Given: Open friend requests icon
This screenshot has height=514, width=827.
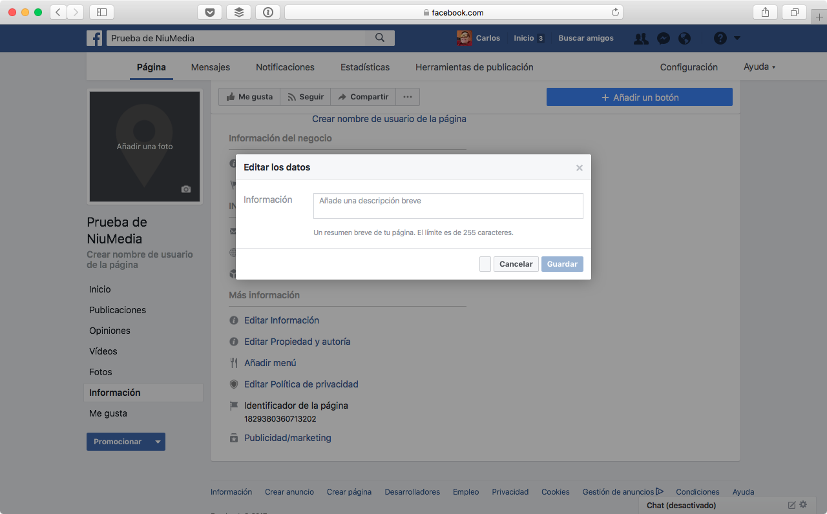Looking at the screenshot, I should [641, 39].
